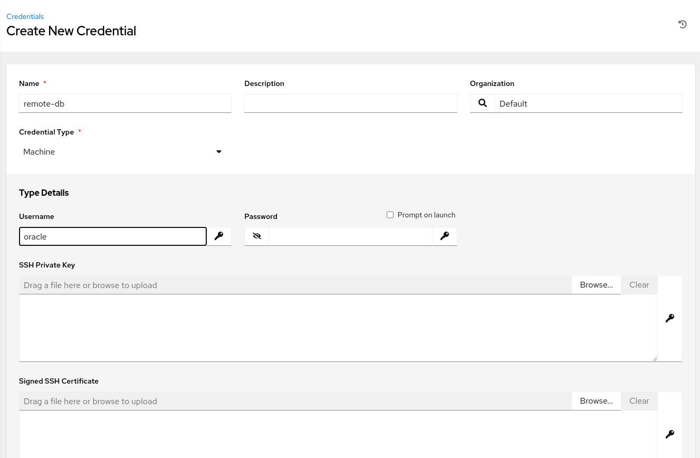This screenshot has width=700, height=458.
Task: Click inside the SSH Private Key text area
Action: 338,328
